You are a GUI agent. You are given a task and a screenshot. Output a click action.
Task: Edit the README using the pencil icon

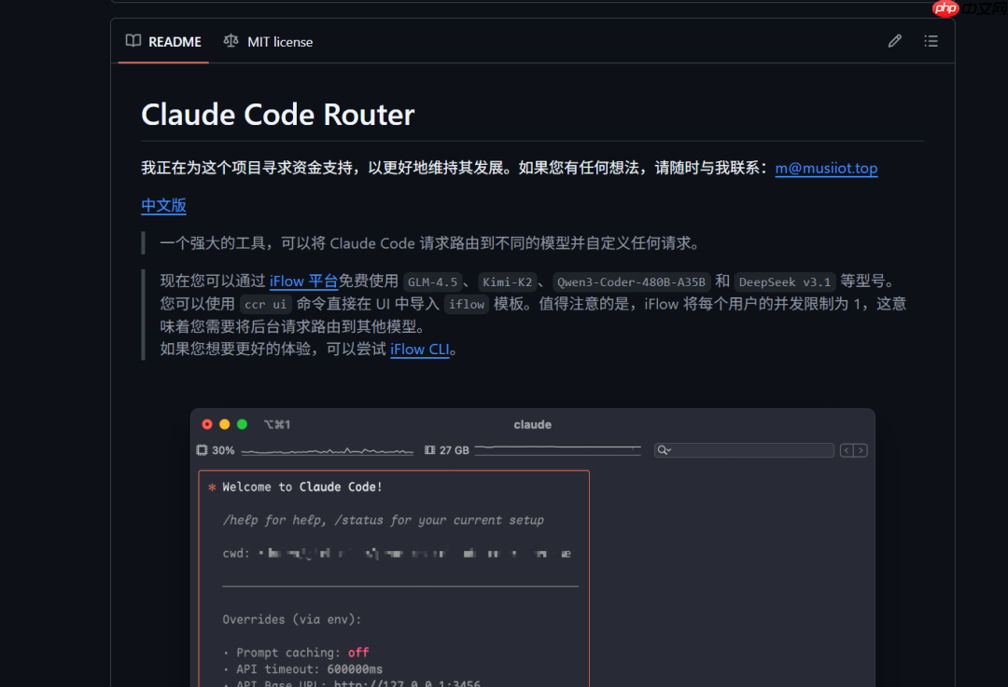click(x=894, y=40)
